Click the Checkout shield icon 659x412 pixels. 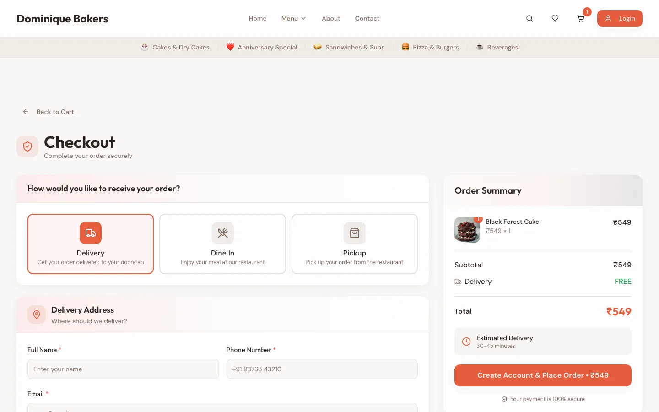pyautogui.click(x=27, y=146)
